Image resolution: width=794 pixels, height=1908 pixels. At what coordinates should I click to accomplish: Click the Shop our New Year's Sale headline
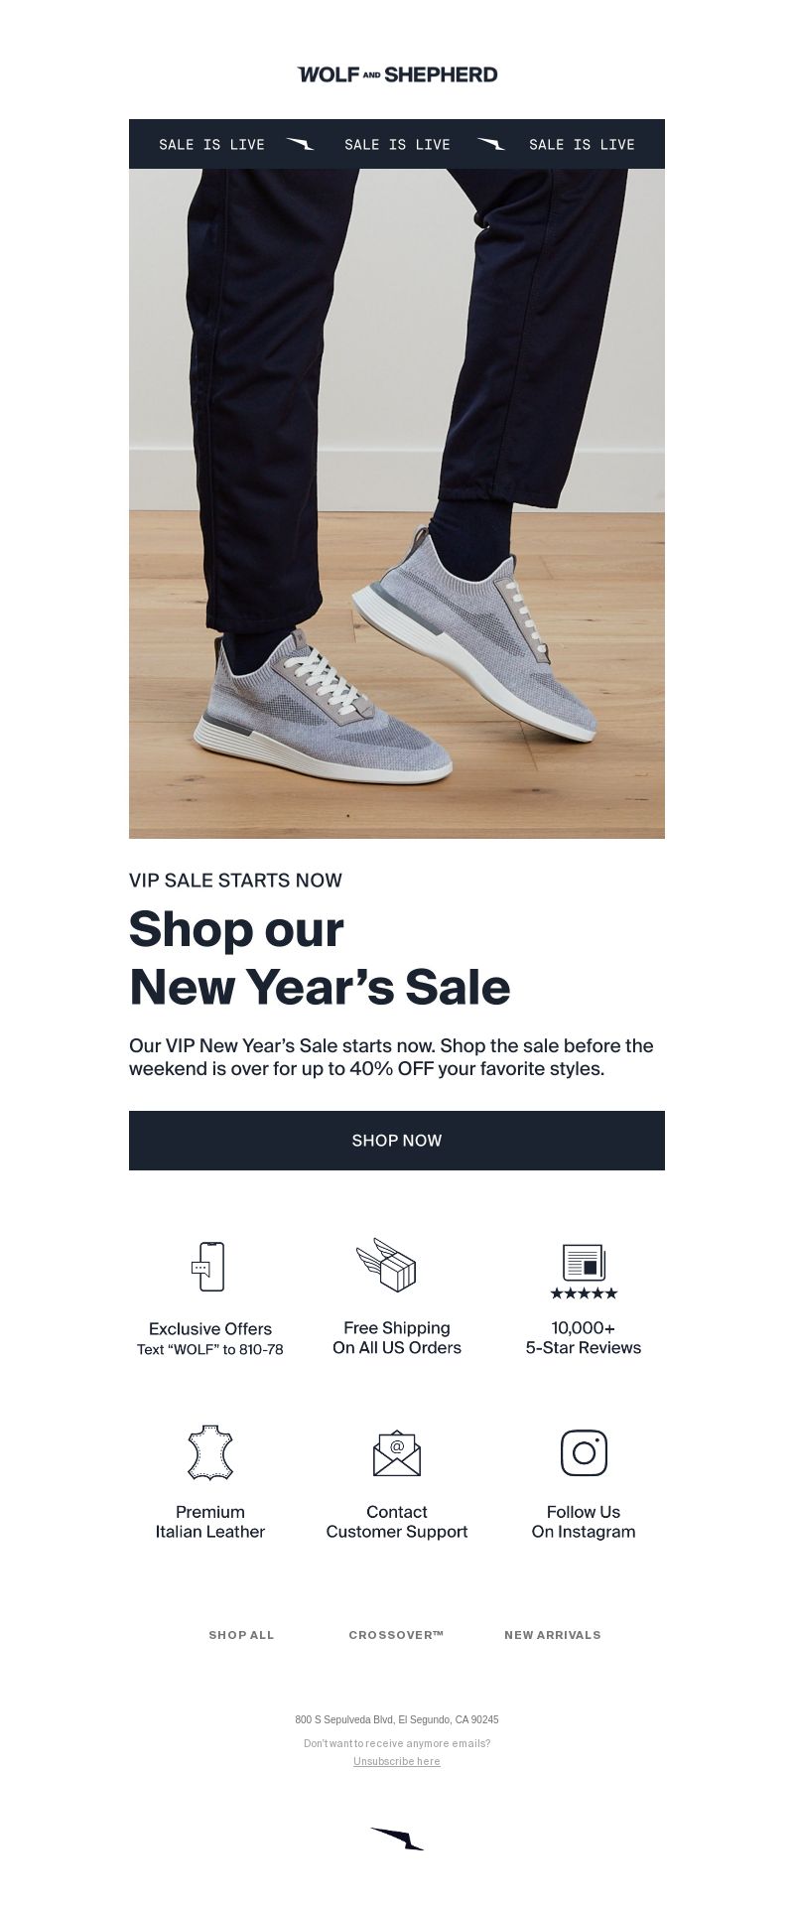[320, 958]
